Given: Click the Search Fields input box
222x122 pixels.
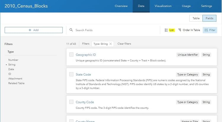Looking at the screenshot, I should click(115, 30).
